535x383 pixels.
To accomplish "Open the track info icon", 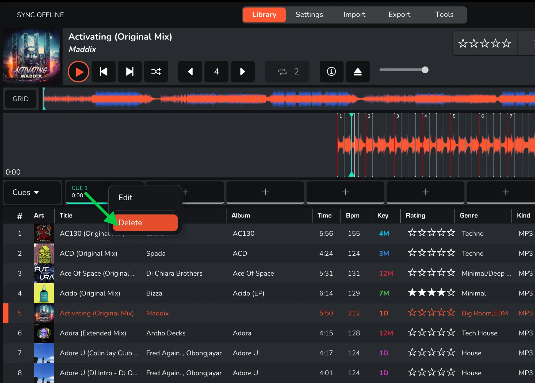I will coord(331,72).
